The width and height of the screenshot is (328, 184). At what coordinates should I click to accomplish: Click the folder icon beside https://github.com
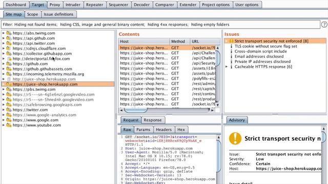(x=9, y=63)
